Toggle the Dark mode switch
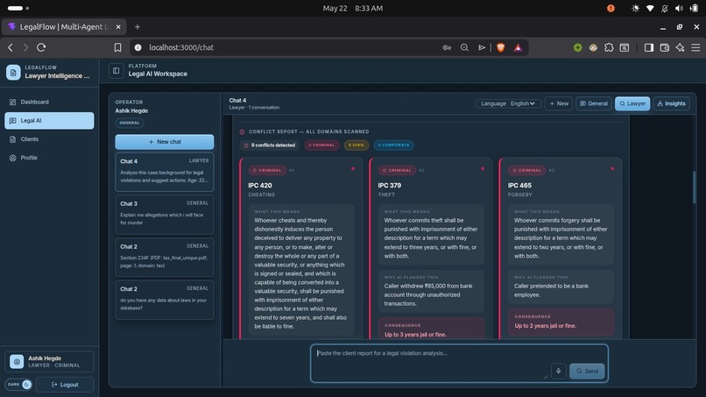This screenshot has width=706, height=397. (18, 385)
